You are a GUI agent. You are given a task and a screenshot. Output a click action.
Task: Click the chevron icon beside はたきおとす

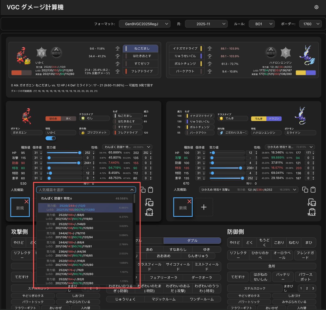[117, 56]
